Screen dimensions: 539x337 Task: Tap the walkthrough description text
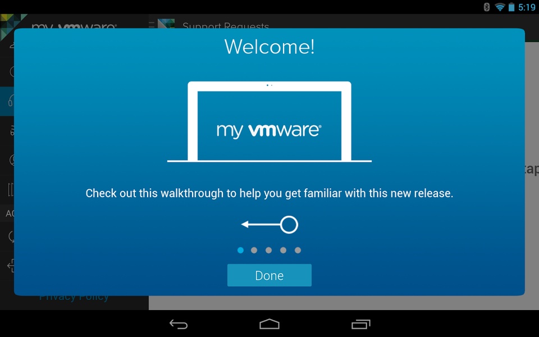point(269,193)
